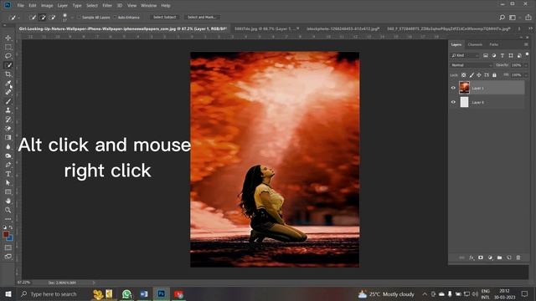Add a layer style with fx icon
536x301 pixels.
(472, 258)
